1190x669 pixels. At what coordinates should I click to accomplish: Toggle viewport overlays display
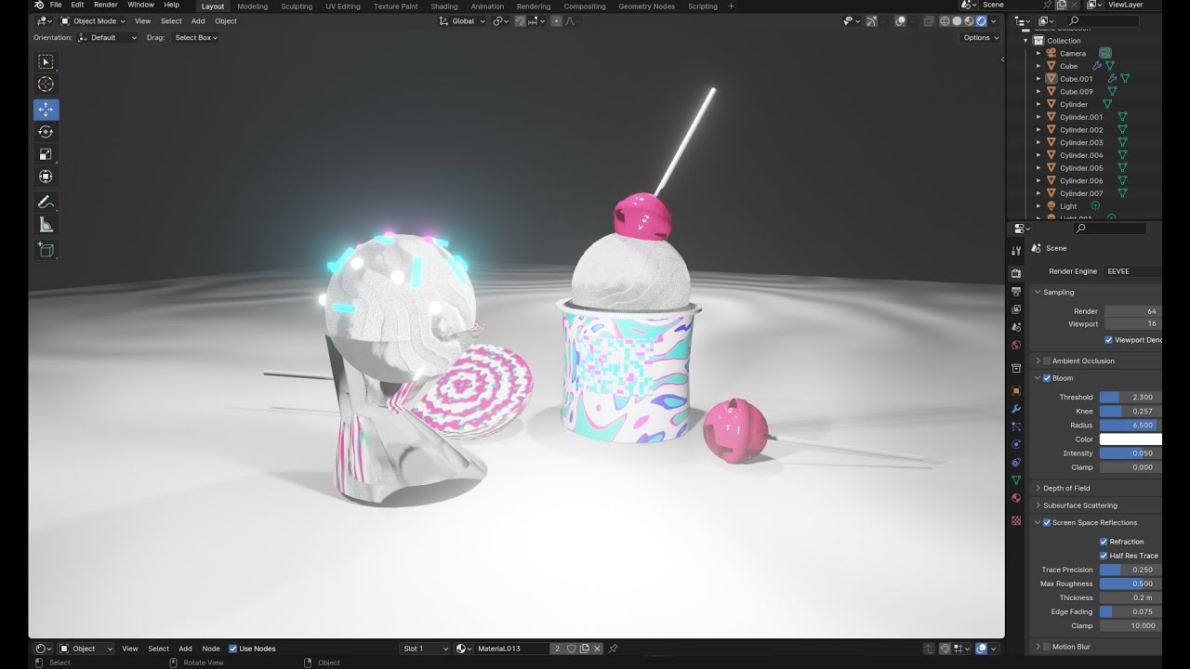click(900, 21)
